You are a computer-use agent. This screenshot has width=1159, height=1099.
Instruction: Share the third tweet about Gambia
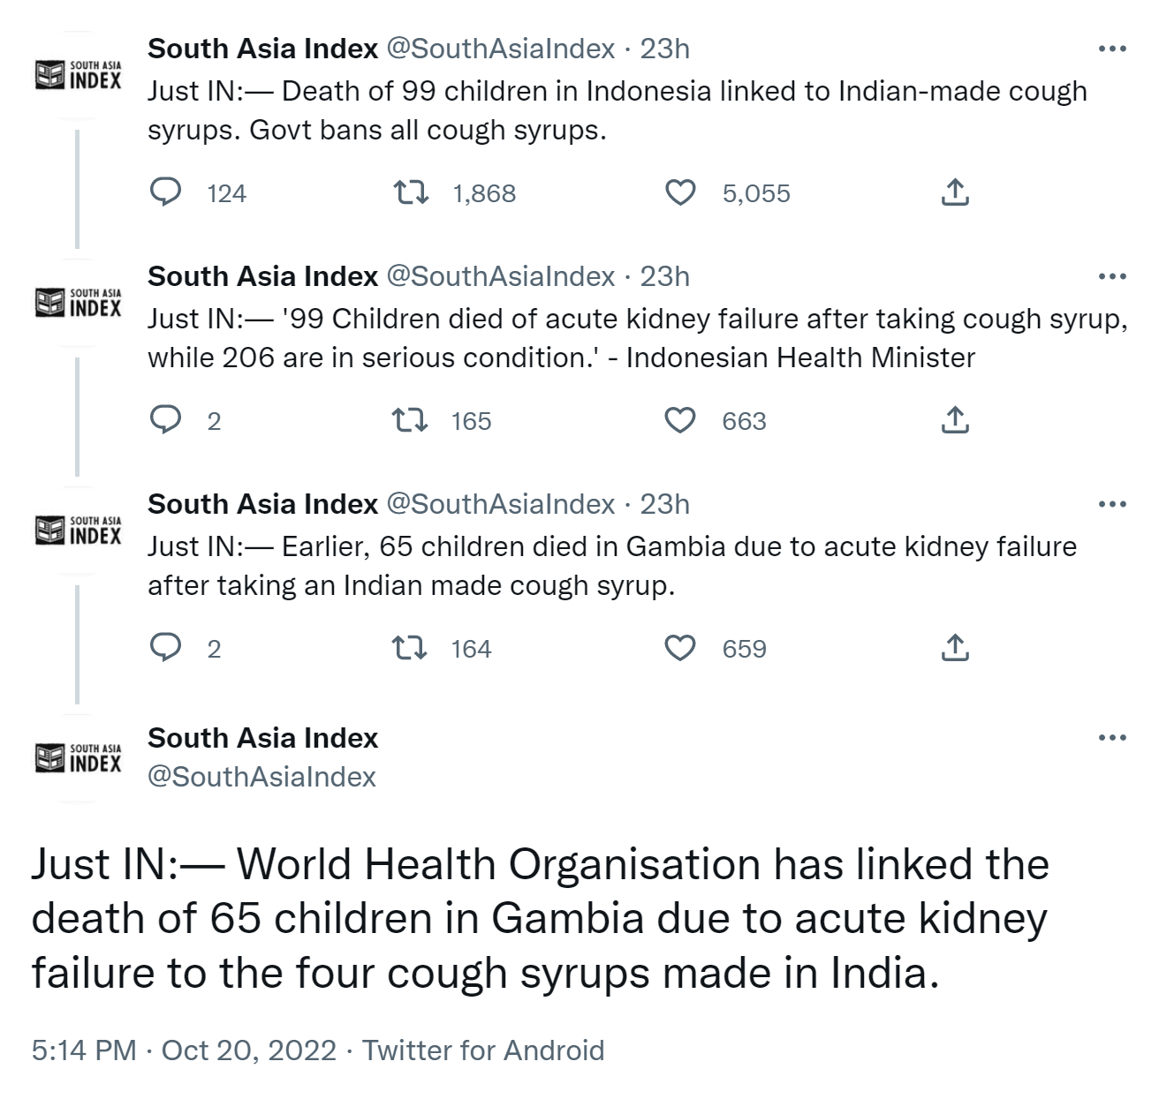(955, 648)
